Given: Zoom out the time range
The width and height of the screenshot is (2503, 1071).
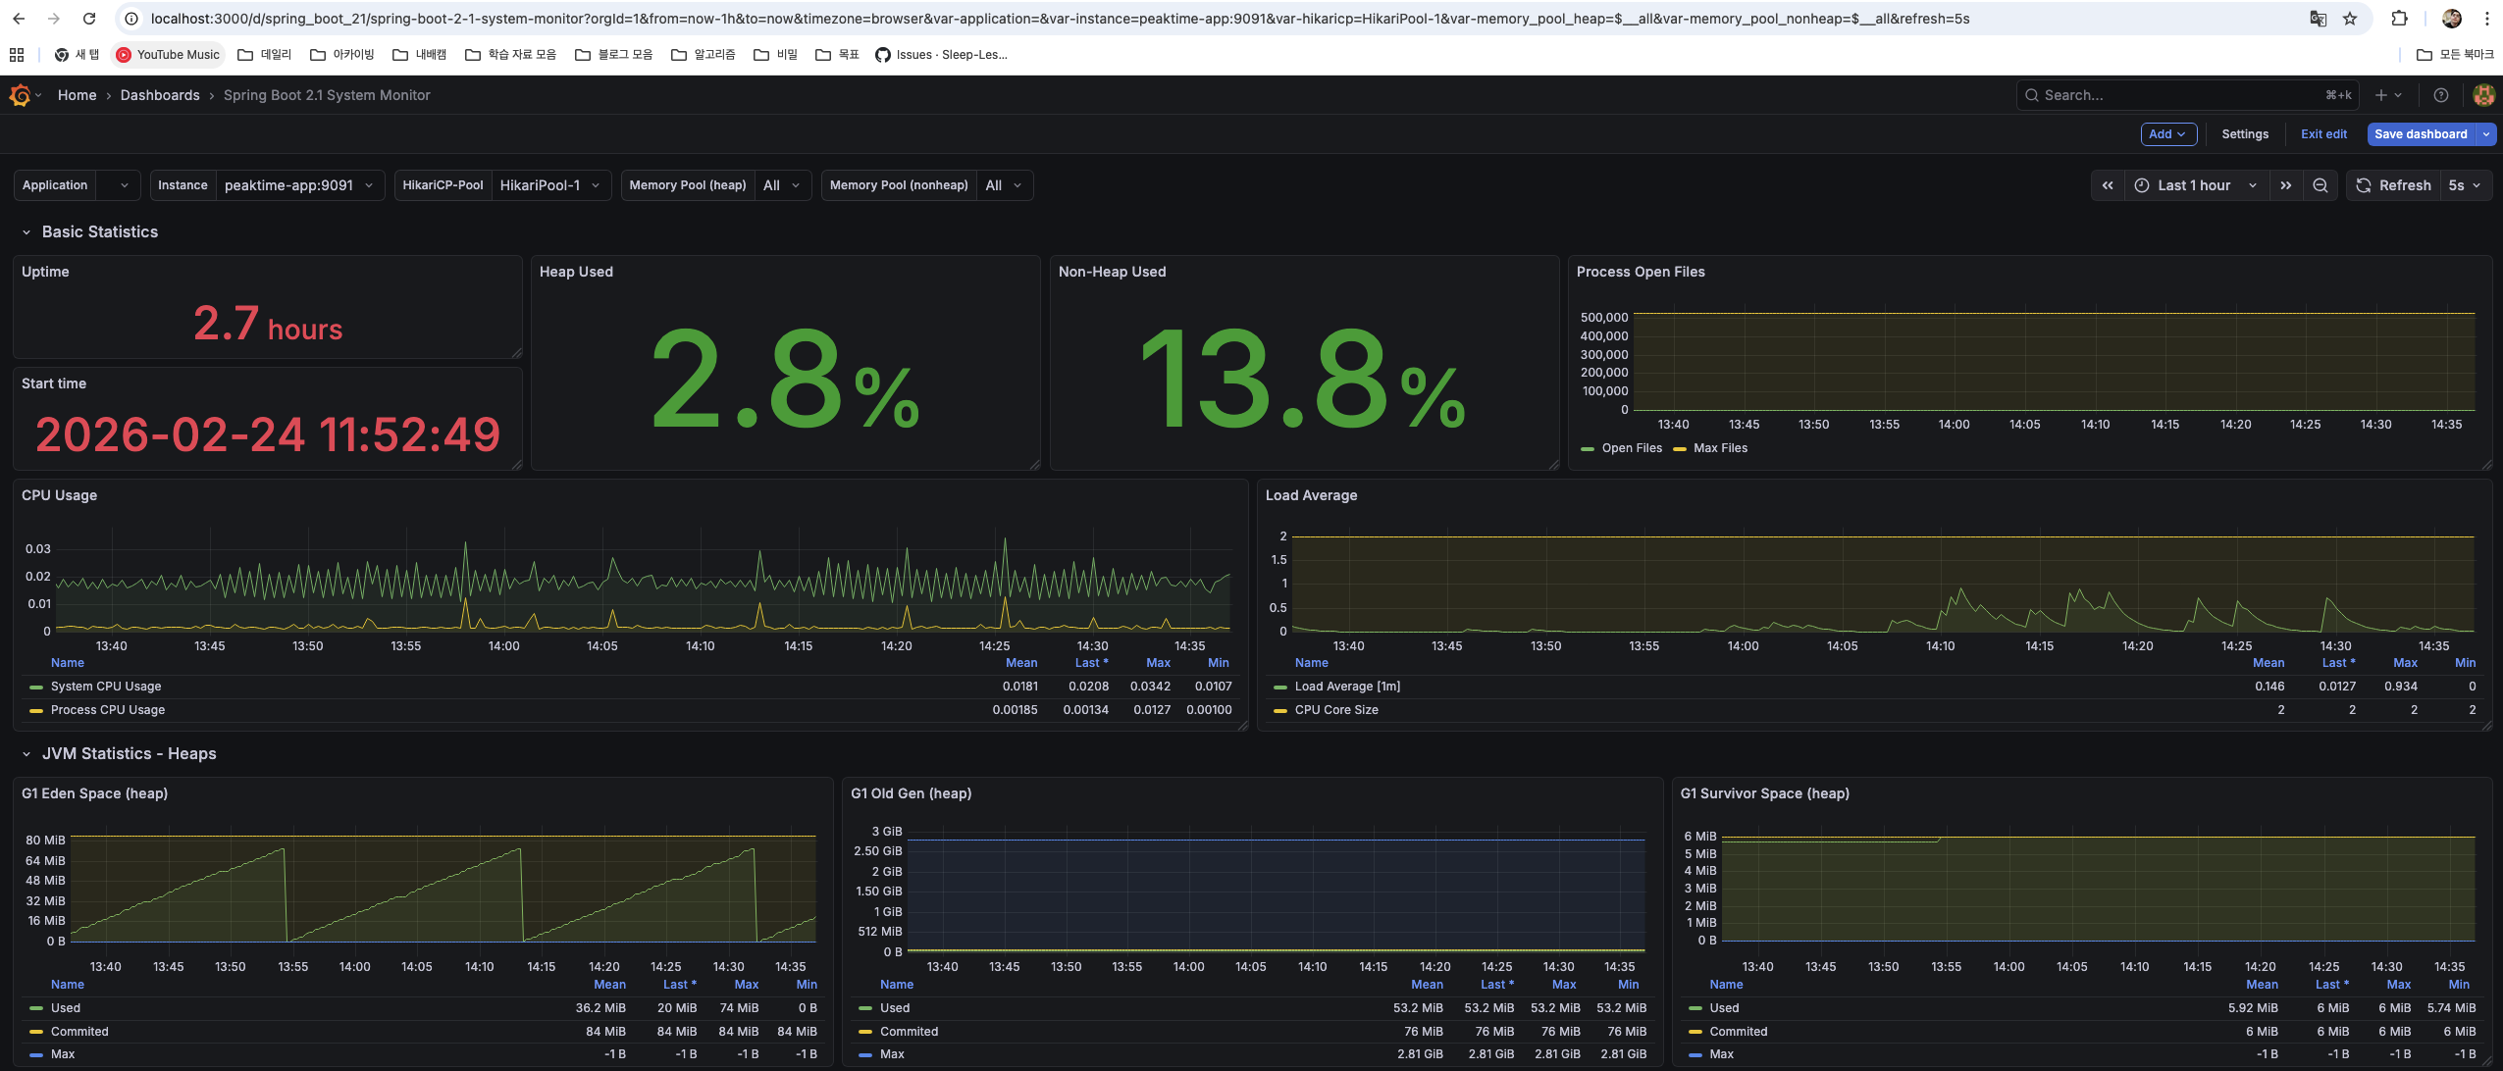Looking at the screenshot, I should click(x=2320, y=185).
